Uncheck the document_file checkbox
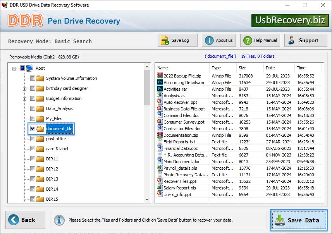 pos(33,129)
